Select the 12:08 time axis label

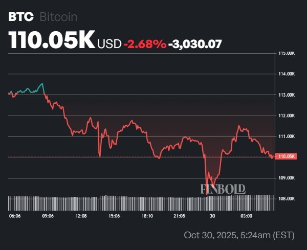tap(81, 216)
